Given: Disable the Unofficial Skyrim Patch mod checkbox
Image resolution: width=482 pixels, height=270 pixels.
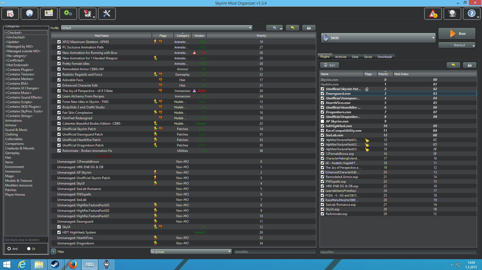Looking at the screenshot, I should tap(59, 129).
